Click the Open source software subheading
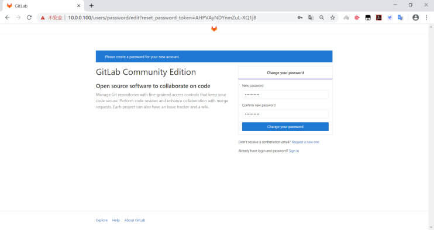 [153, 86]
